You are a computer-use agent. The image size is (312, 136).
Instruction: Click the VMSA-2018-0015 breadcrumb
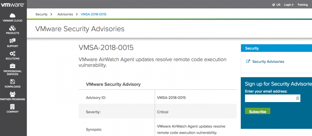pyautogui.click(x=94, y=14)
